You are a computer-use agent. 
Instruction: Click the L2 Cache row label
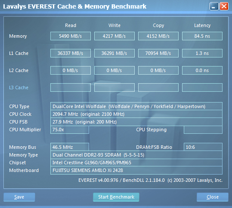coord(19,70)
